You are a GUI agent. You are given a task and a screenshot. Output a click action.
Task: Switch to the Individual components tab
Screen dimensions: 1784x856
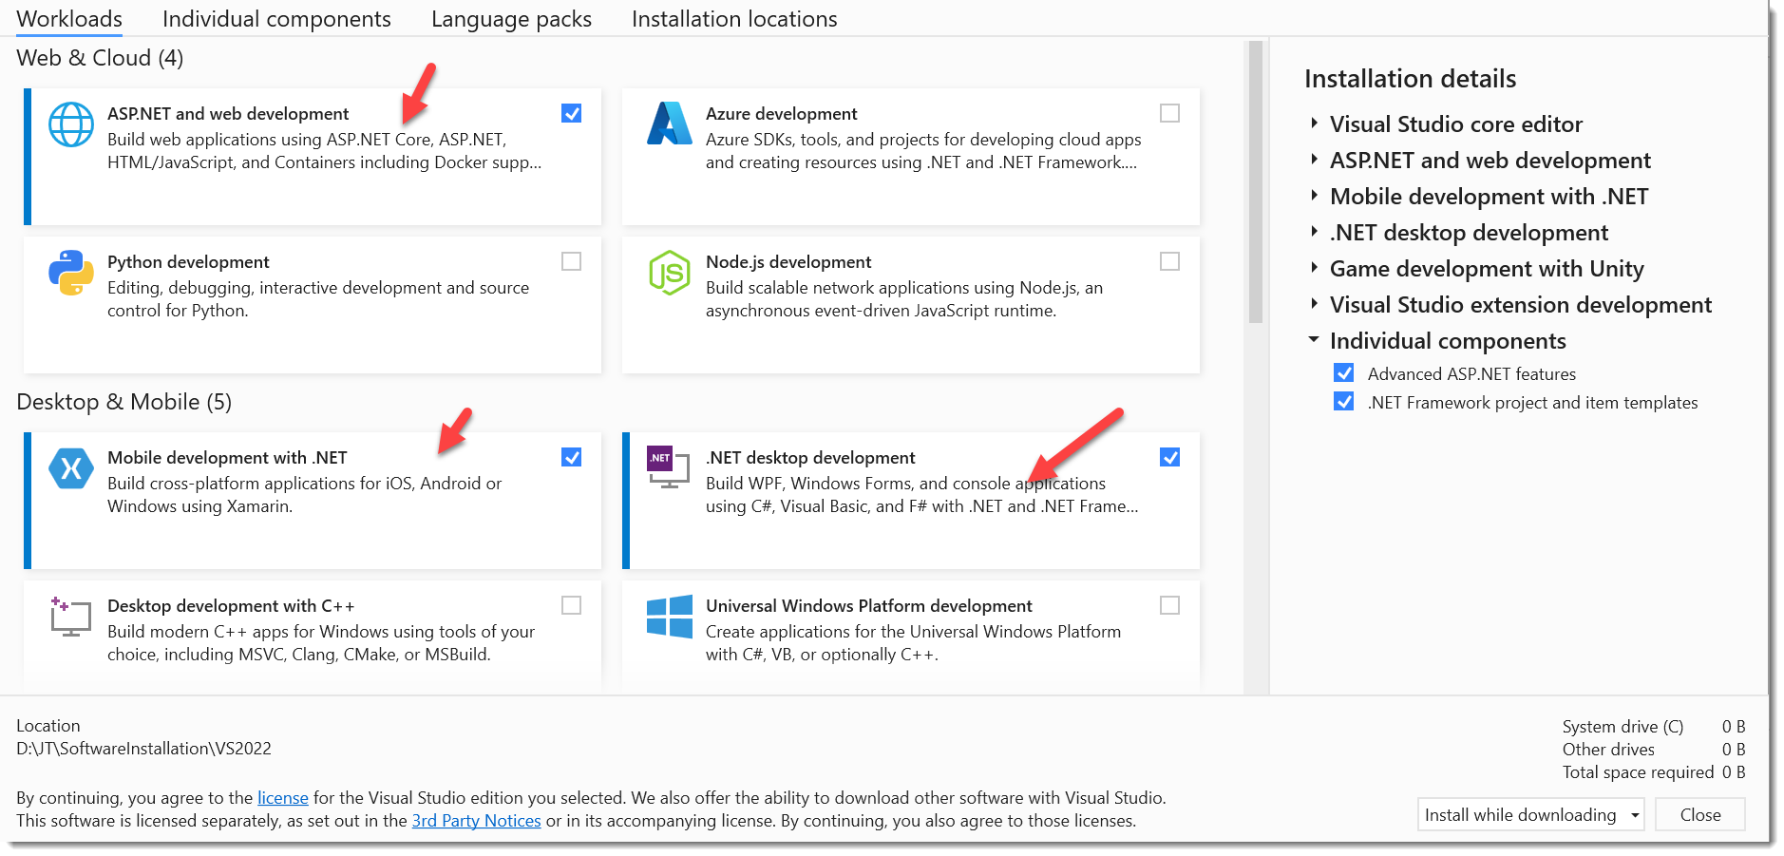click(x=276, y=19)
